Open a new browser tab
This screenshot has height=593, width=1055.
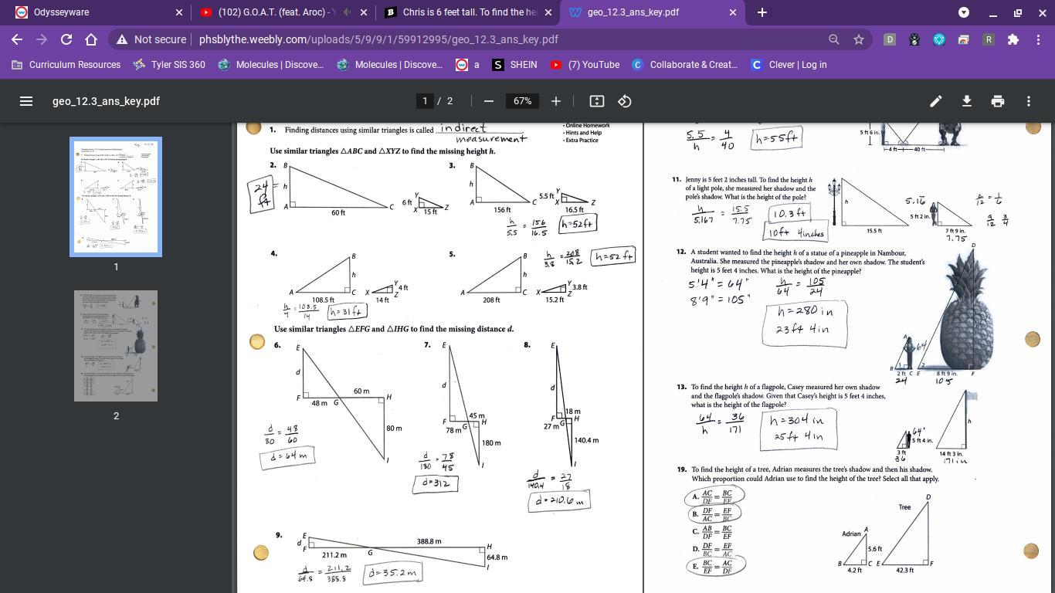point(762,12)
